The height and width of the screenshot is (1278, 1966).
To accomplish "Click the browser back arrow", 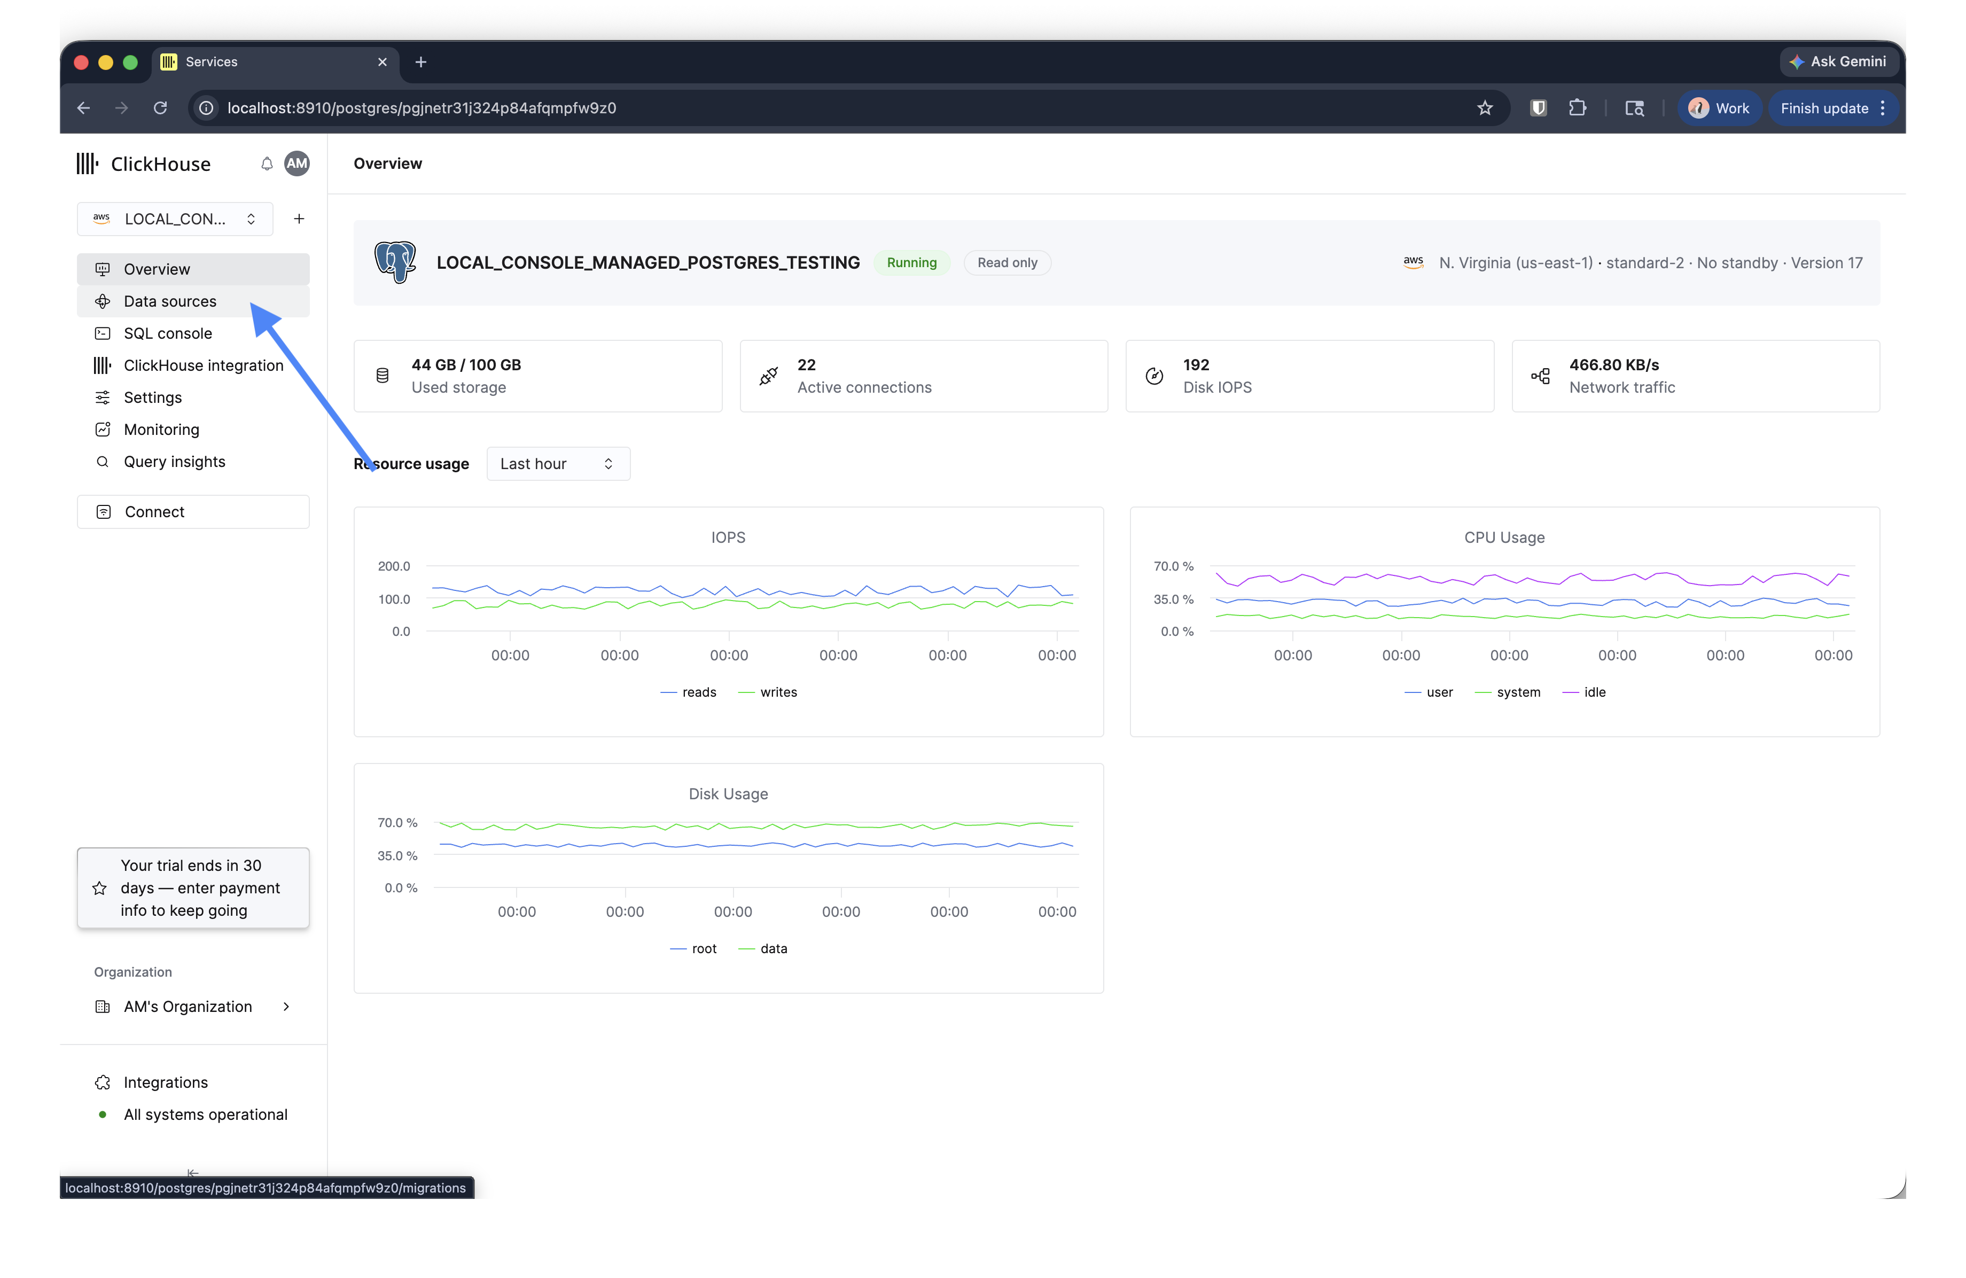I will (83, 108).
